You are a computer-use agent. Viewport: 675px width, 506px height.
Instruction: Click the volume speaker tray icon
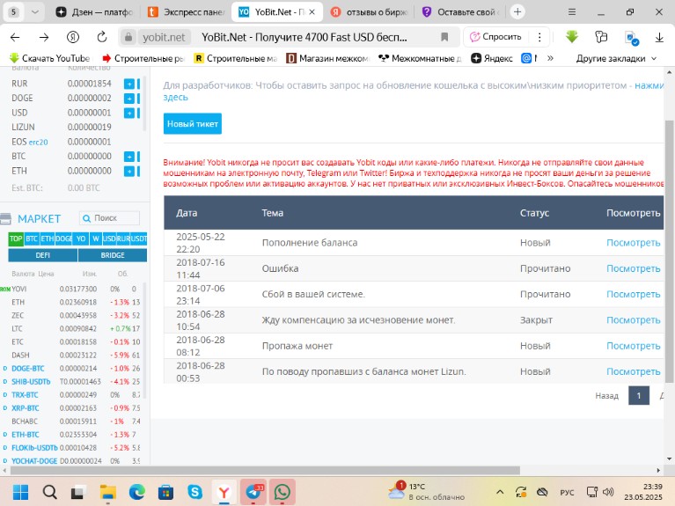[608, 492]
